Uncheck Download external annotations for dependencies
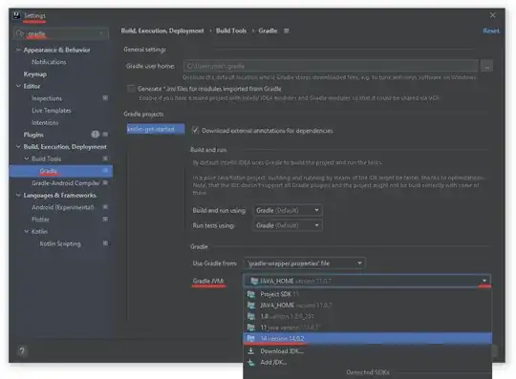516x379 pixels. tap(195, 130)
